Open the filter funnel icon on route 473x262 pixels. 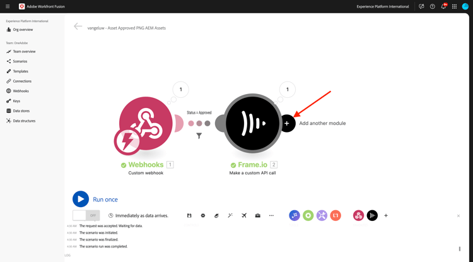click(199, 136)
